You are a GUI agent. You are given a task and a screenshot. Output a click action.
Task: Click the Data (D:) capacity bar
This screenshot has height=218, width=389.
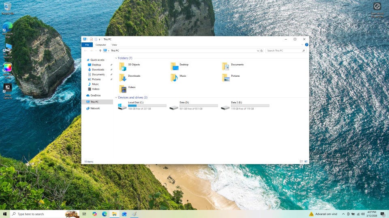[199, 105]
